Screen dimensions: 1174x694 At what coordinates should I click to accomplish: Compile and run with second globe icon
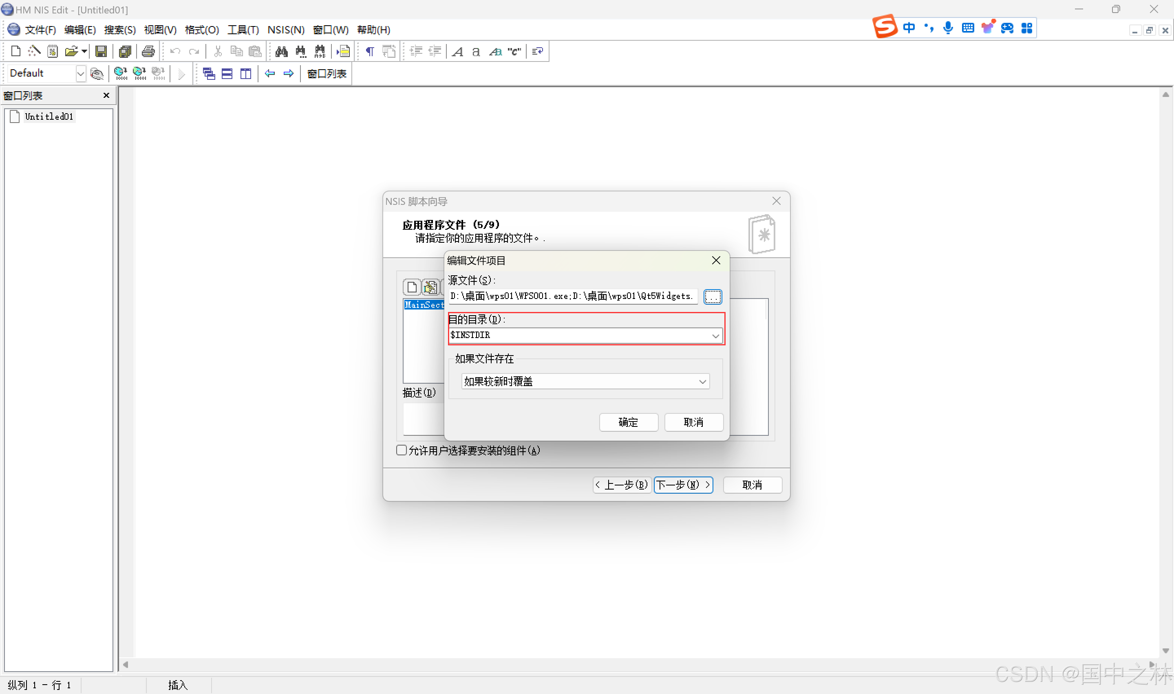(139, 73)
